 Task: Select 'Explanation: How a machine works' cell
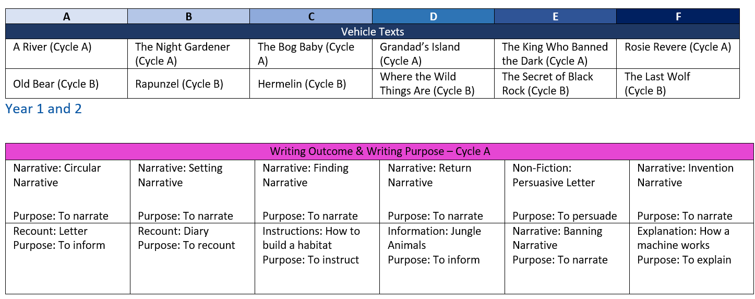coord(683,238)
